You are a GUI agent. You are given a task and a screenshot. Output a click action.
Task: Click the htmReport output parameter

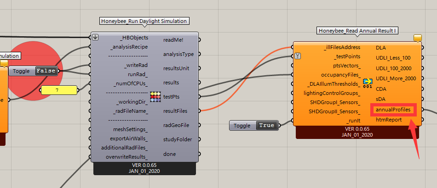[389, 120]
